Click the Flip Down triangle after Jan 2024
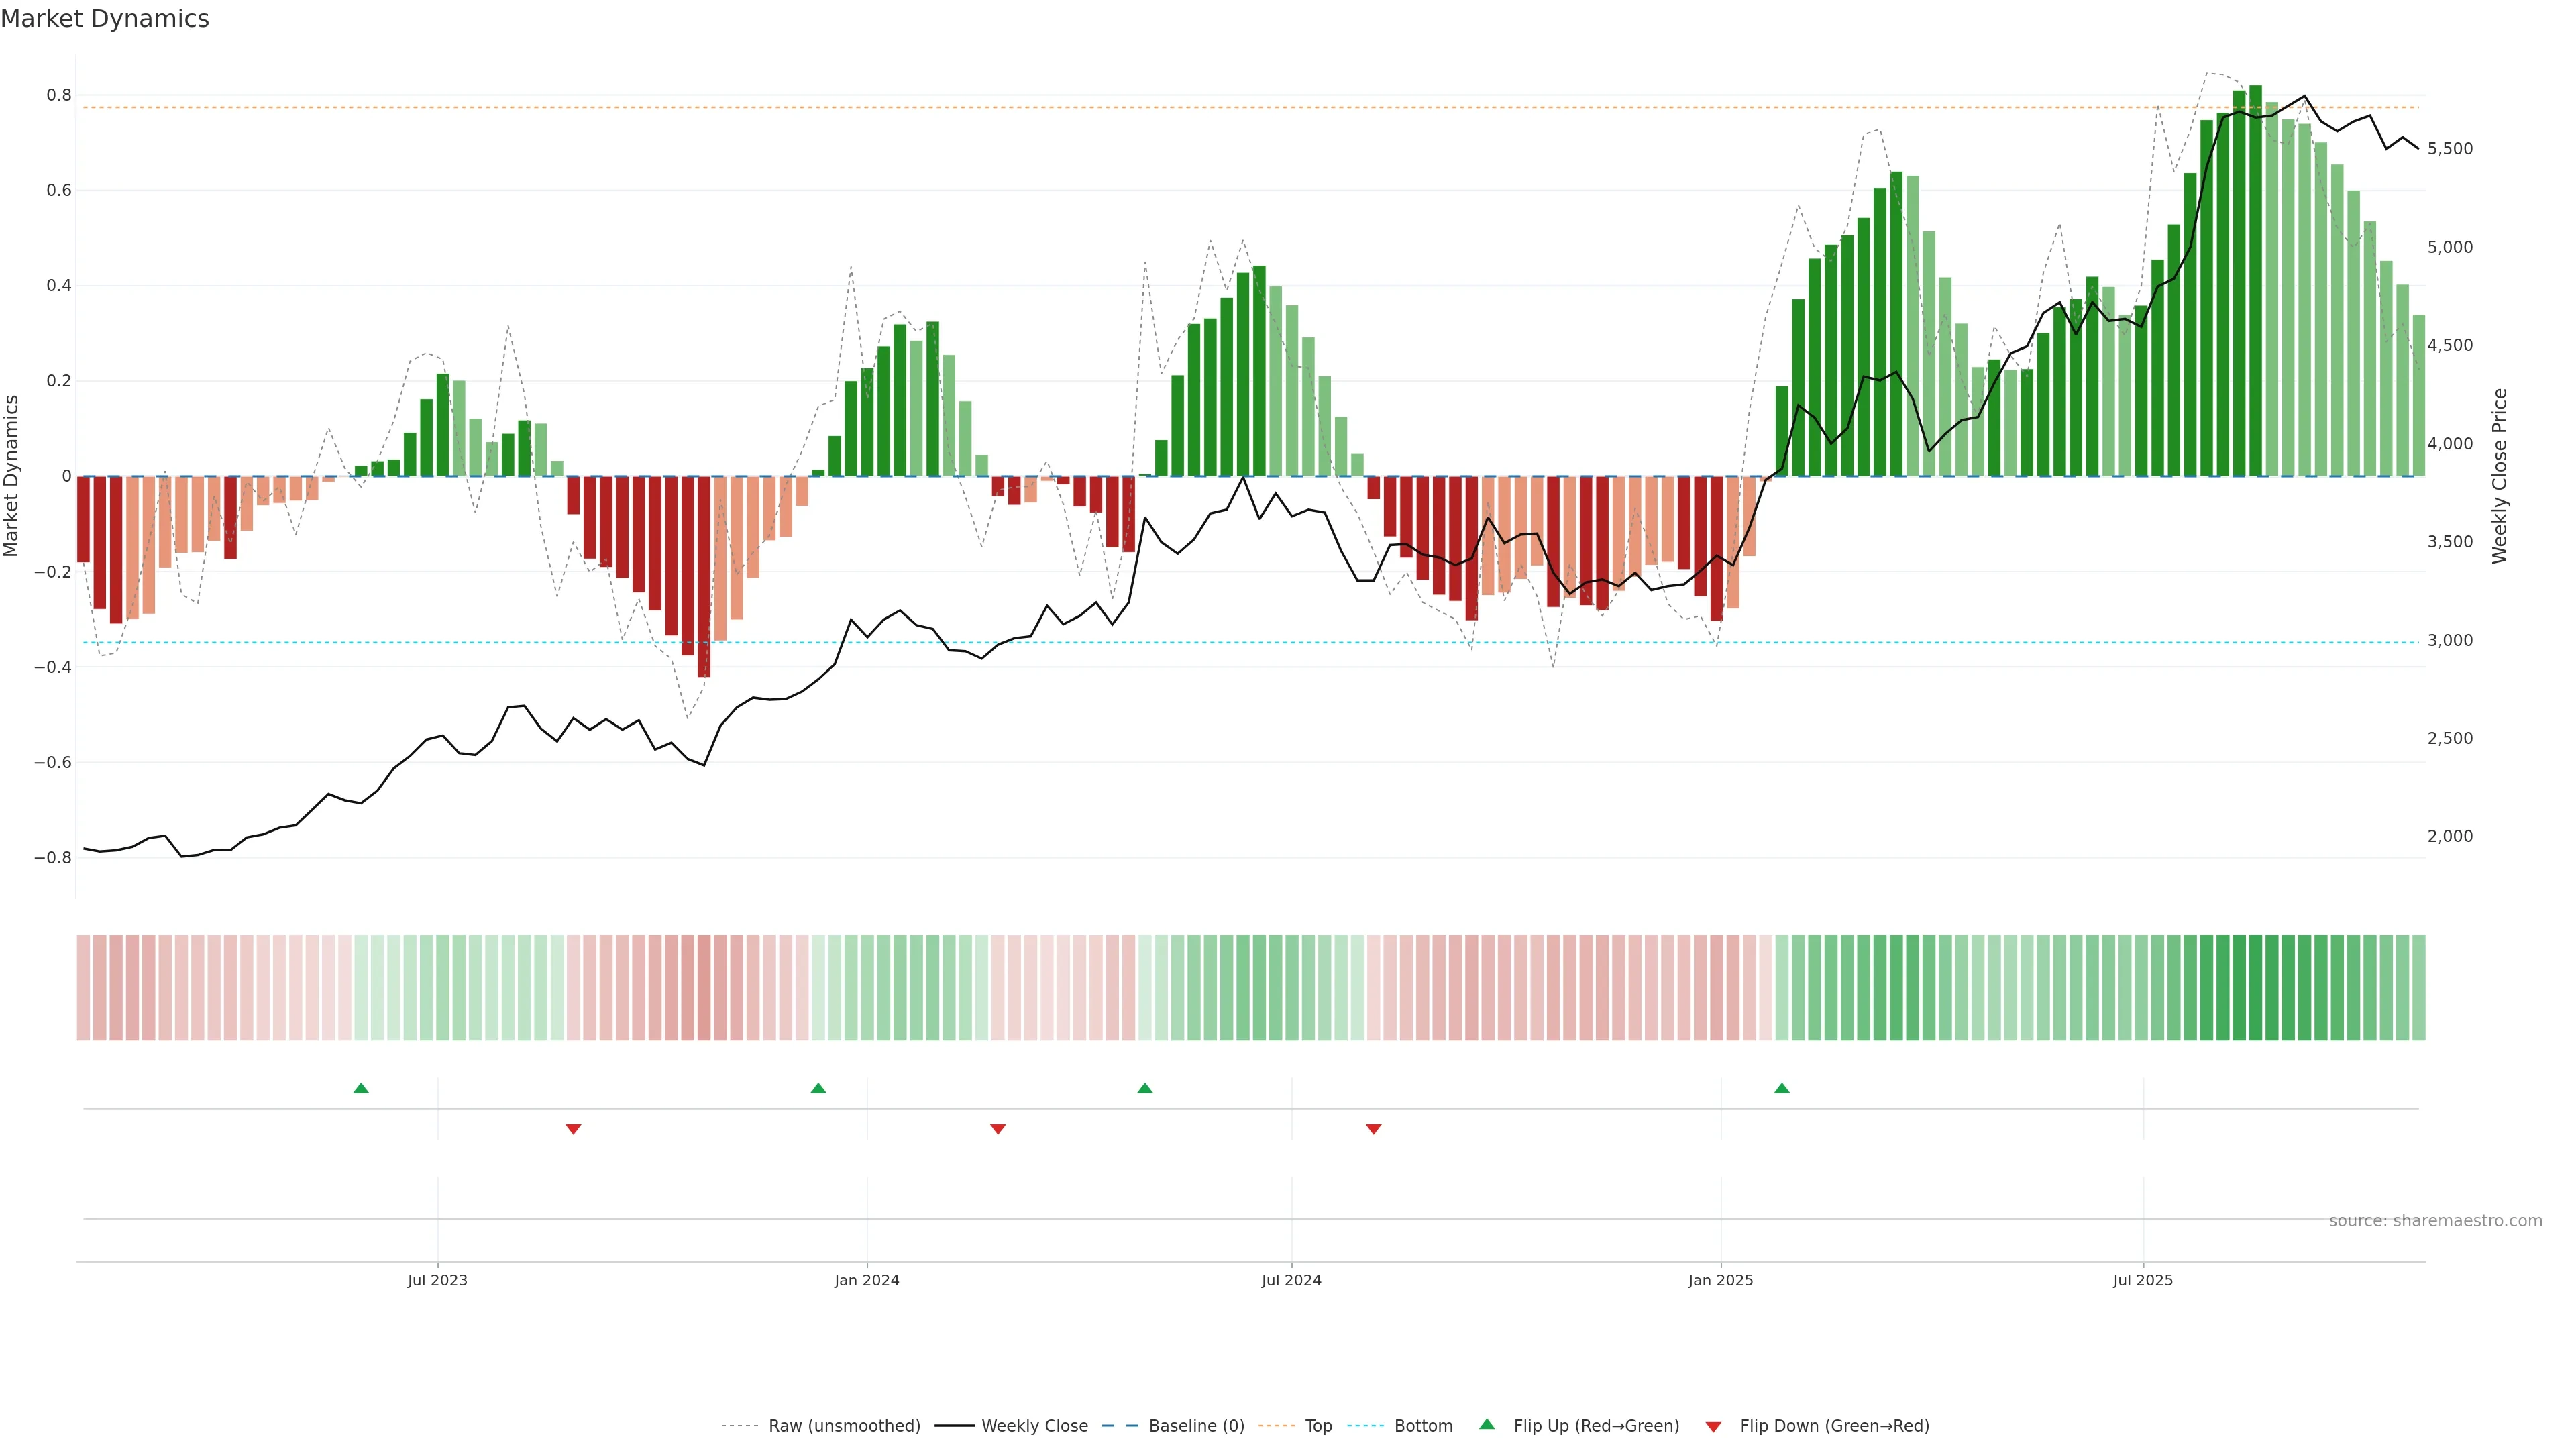Image resolution: width=2576 pixels, height=1449 pixels. pos(997,1129)
